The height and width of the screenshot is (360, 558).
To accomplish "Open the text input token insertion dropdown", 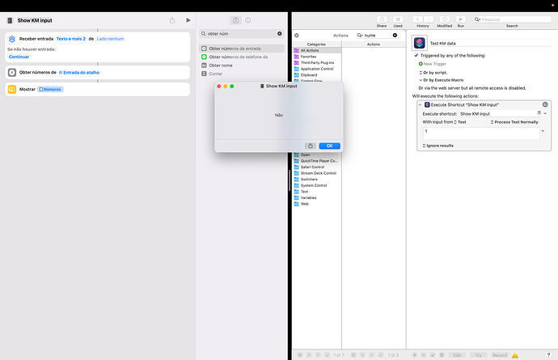I will click(543, 131).
